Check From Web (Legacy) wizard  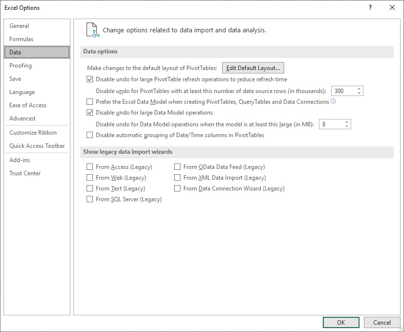(90, 177)
